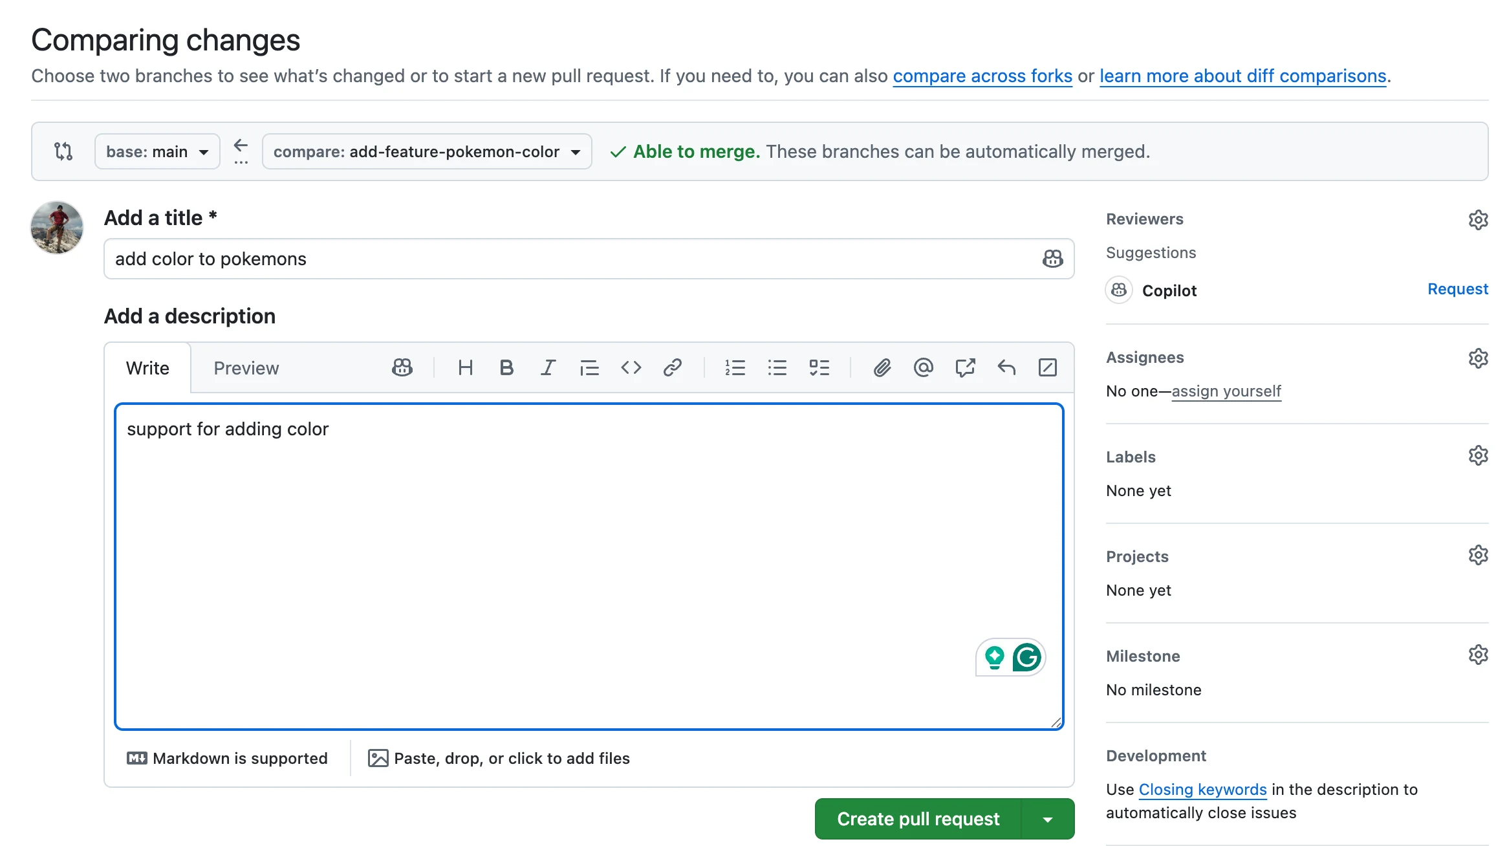1507x846 pixels.
Task: Insert code formatting
Action: click(x=631, y=367)
